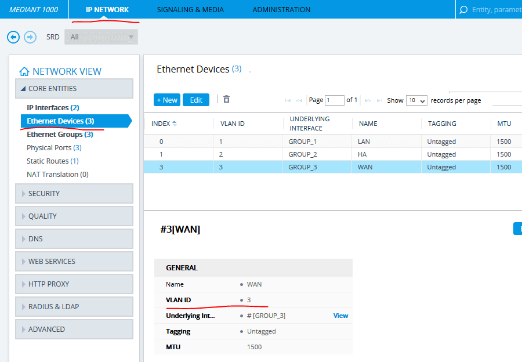Select the LAN row name cell
This screenshot has height=362, width=522.
(x=386, y=142)
